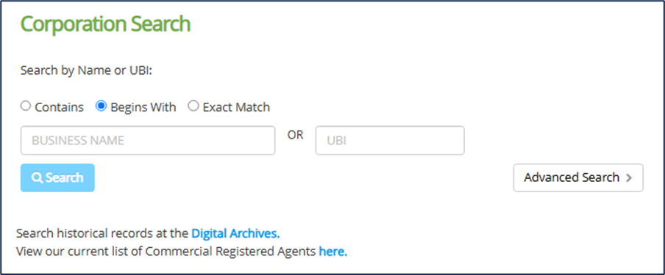Click the chevron arrow beside Advanced Search
This screenshot has height=275, width=665.
(629, 178)
